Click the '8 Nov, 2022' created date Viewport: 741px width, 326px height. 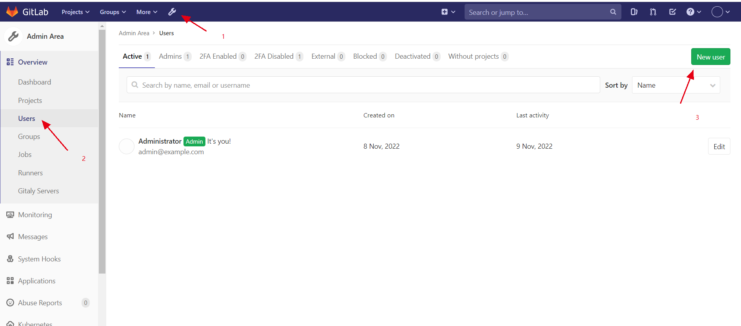[x=381, y=146]
